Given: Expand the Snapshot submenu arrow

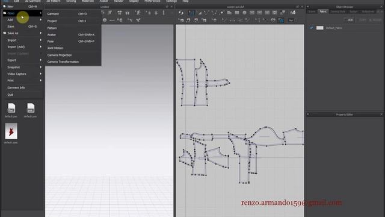Looking at the screenshot, I should (x=41, y=67).
